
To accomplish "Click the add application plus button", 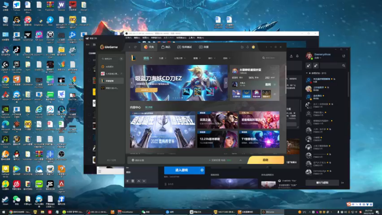I will (121, 59).
